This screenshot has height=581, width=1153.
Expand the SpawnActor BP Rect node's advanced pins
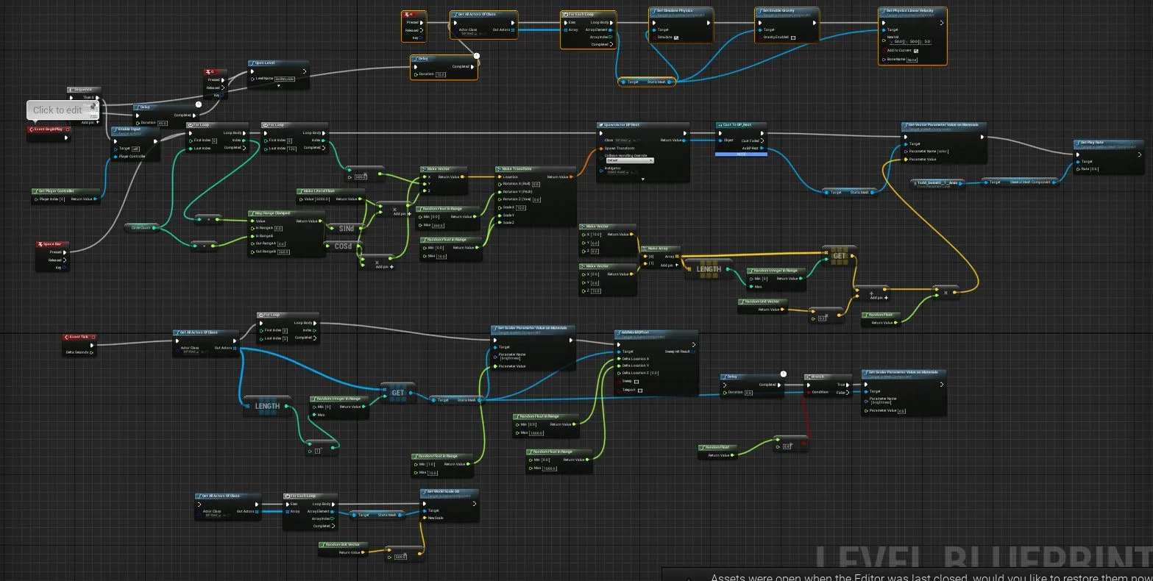coord(642,179)
